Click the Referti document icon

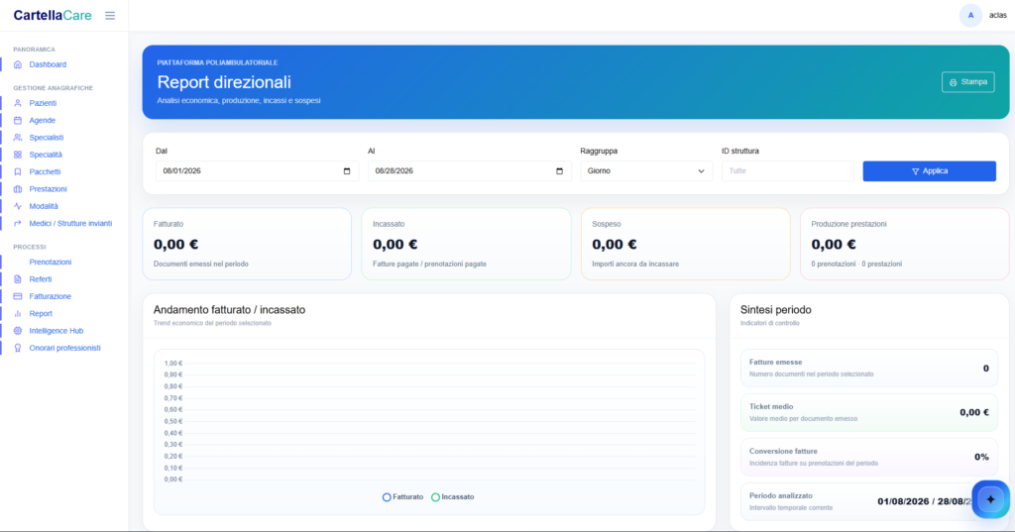coord(18,279)
